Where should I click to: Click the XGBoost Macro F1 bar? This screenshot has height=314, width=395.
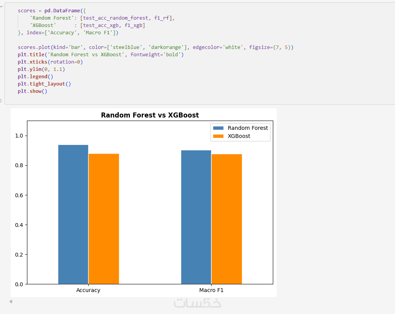(x=227, y=219)
